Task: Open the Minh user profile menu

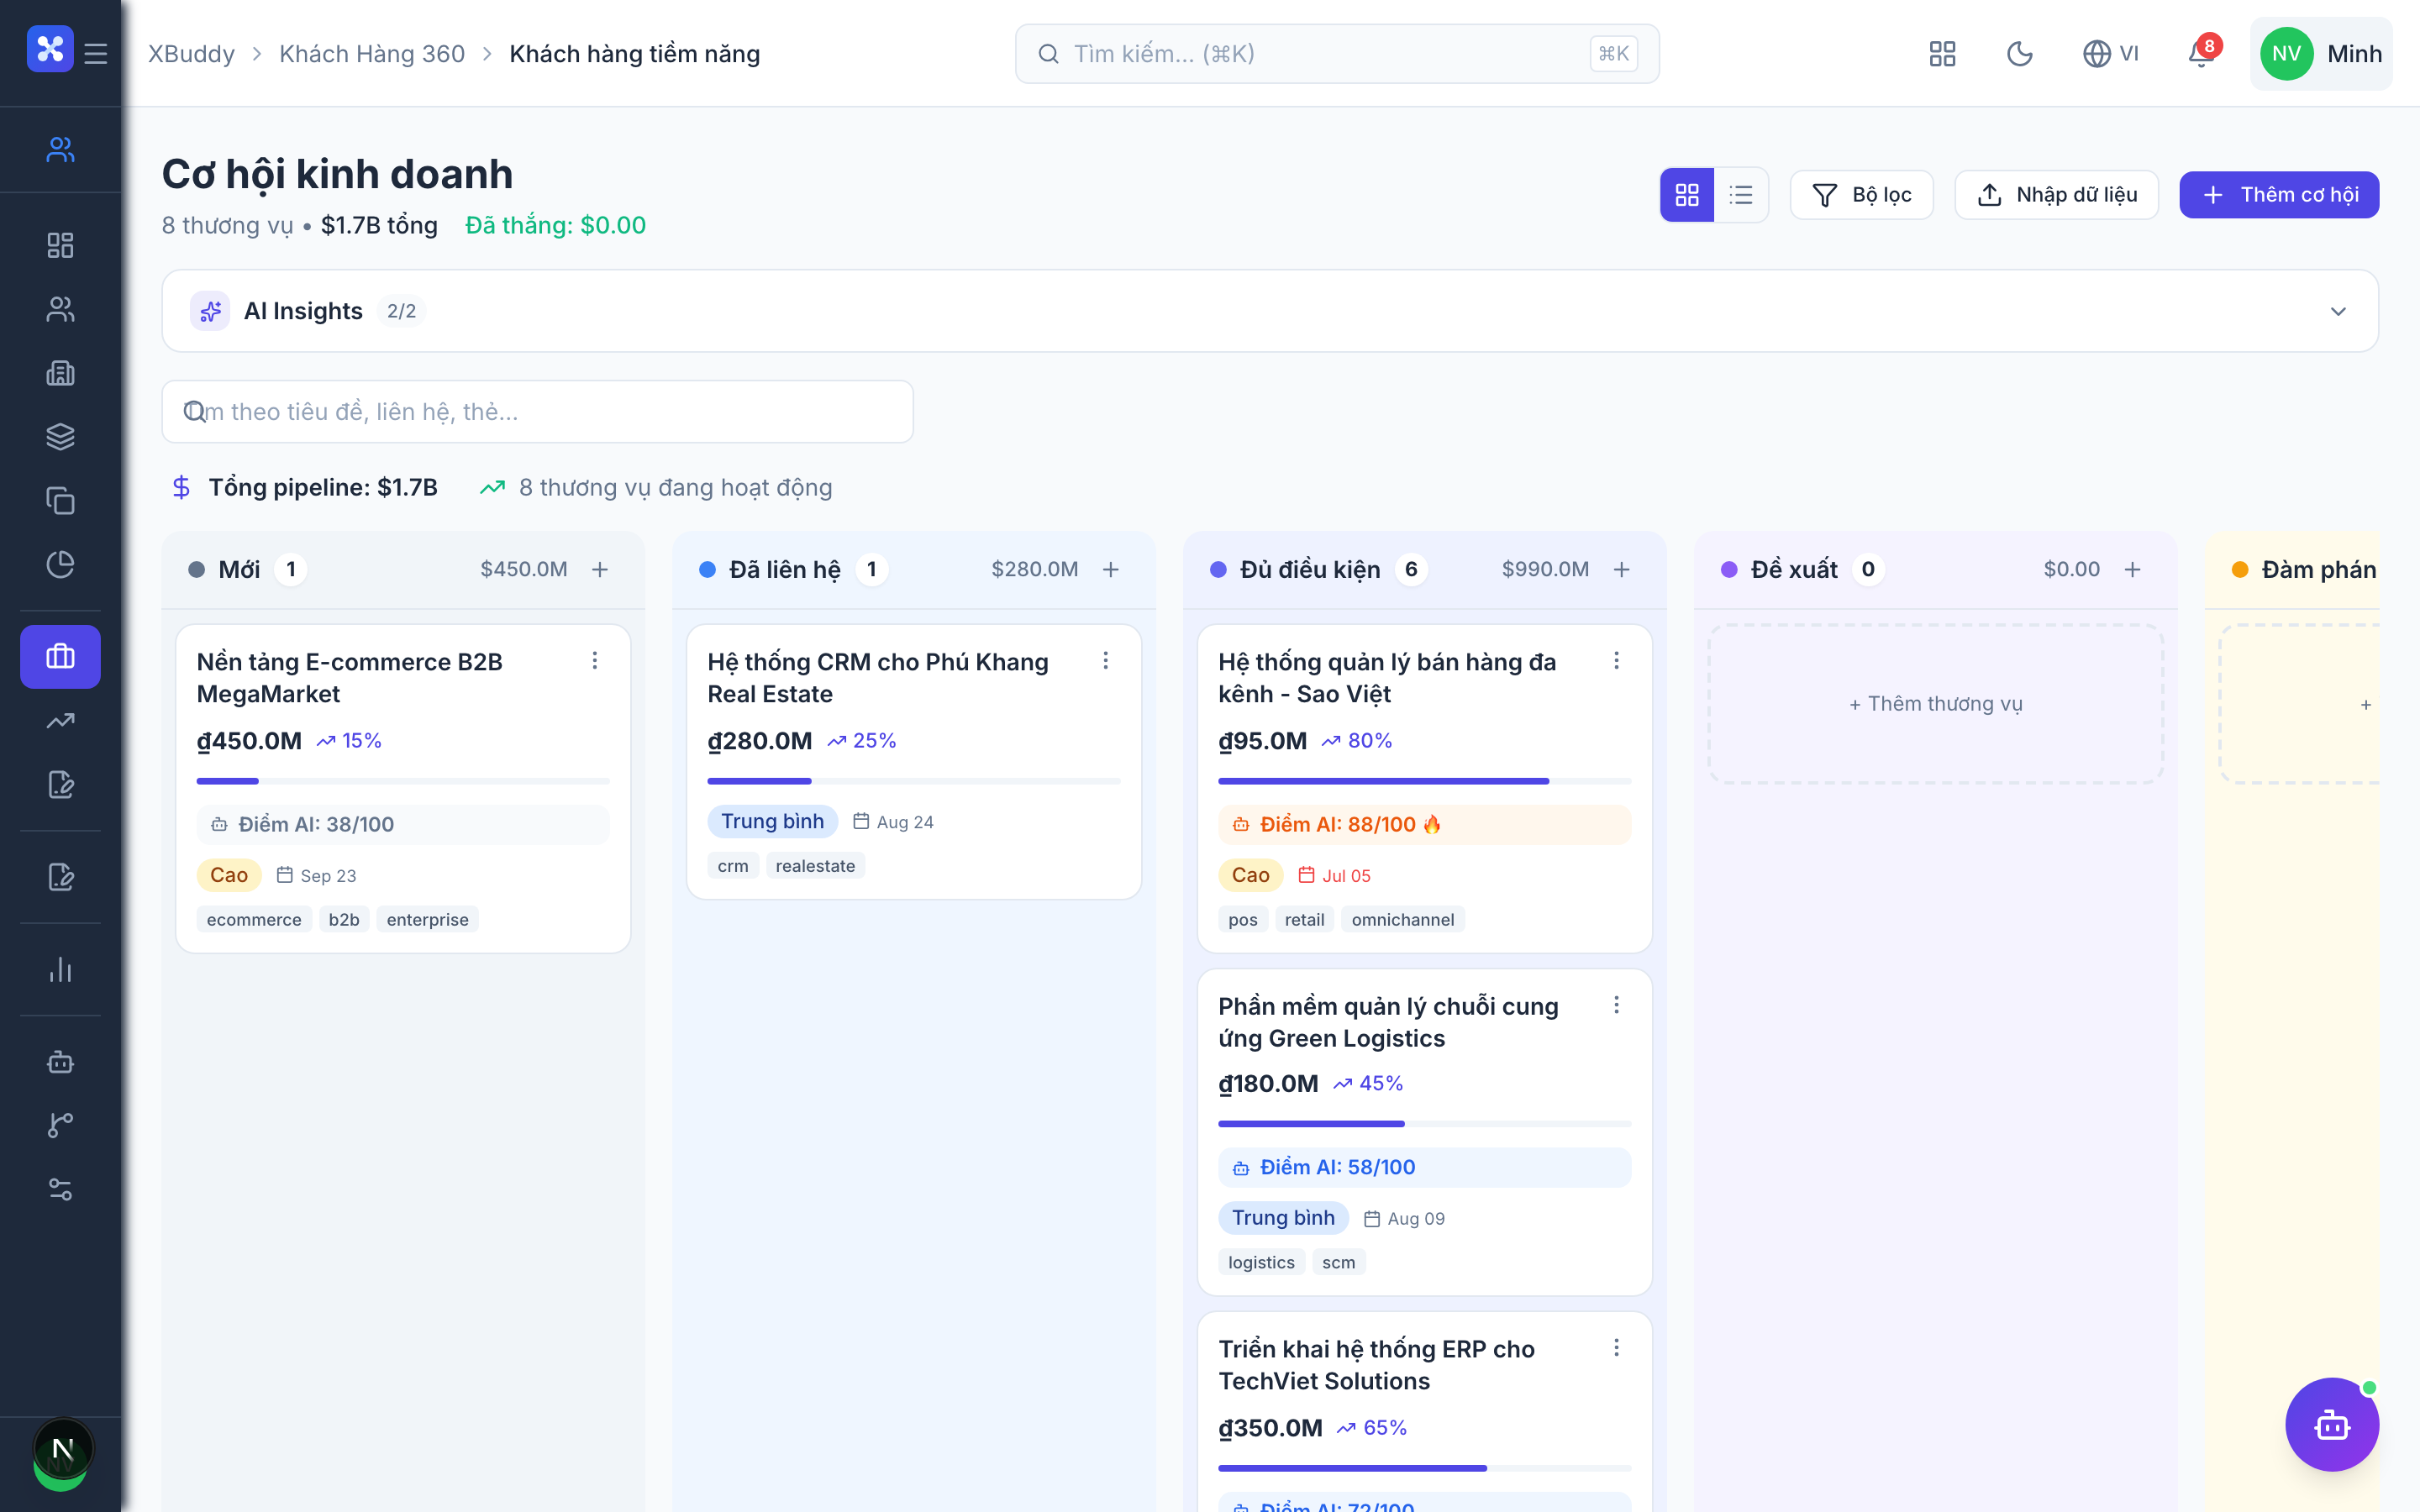Action: [2321, 53]
